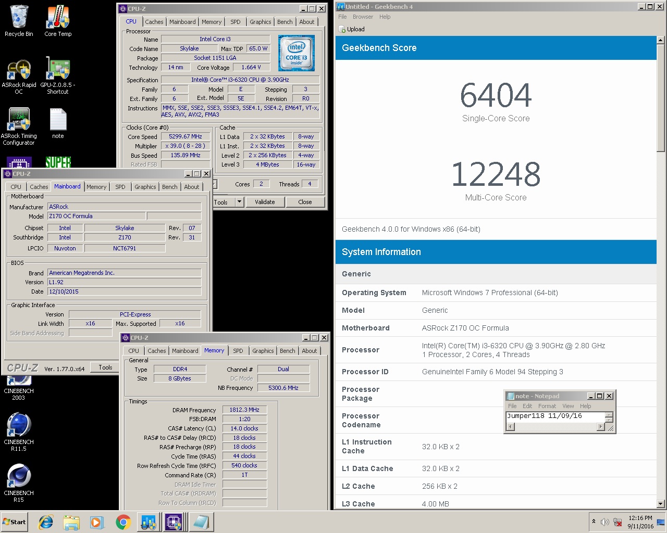
Task: Click BIOS version L1.92 field
Action: [x=124, y=282]
